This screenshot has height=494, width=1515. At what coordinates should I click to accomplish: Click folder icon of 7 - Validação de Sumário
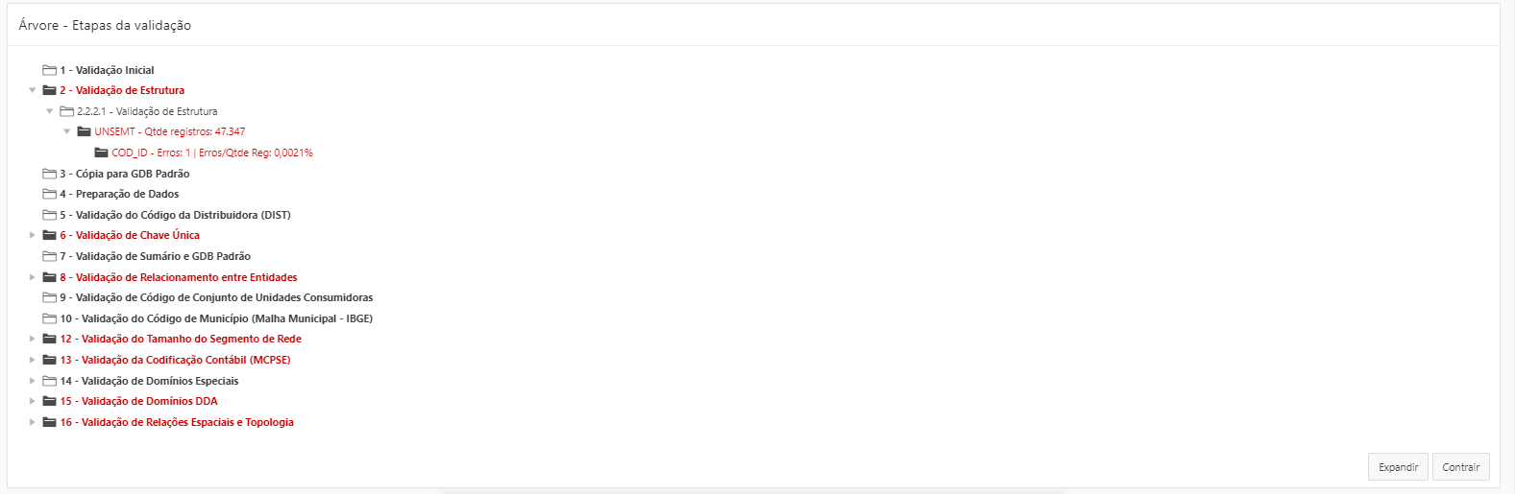click(x=49, y=256)
